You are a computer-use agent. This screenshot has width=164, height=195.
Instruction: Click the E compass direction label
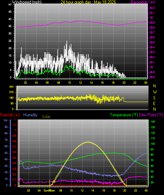click(154, 103)
